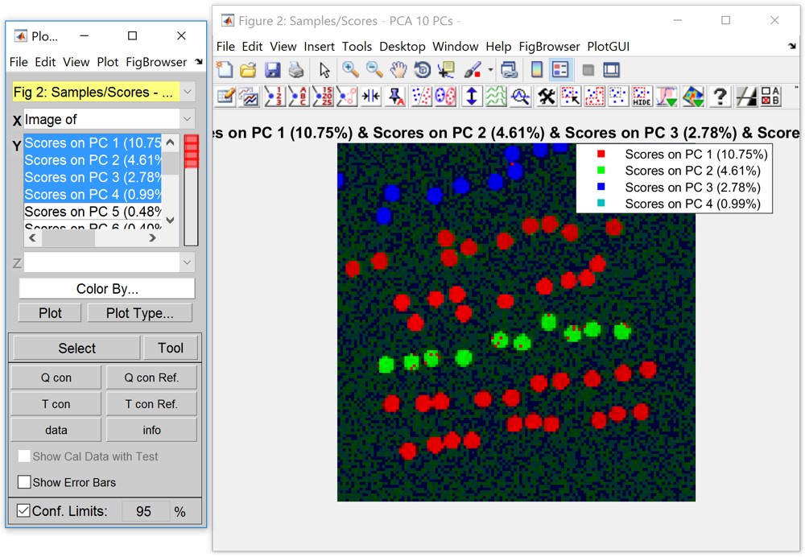Click the Print Figure icon
The image size is (805, 557).
[x=296, y=70]
